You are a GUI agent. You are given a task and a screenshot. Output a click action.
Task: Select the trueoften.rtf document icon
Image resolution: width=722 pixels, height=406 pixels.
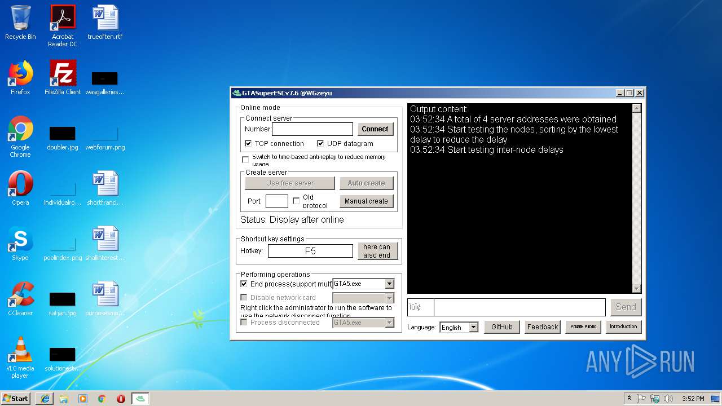pyautogui.click(x=105, y=23)
